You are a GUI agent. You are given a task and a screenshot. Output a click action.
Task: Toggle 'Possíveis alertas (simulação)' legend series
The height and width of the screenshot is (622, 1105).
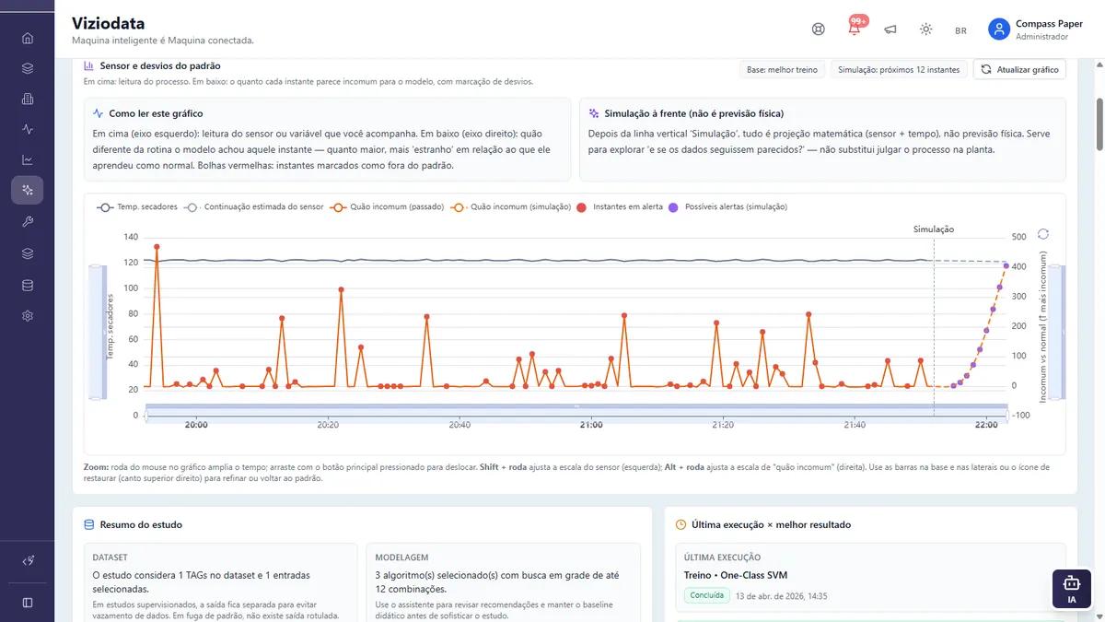click(727, 207)
